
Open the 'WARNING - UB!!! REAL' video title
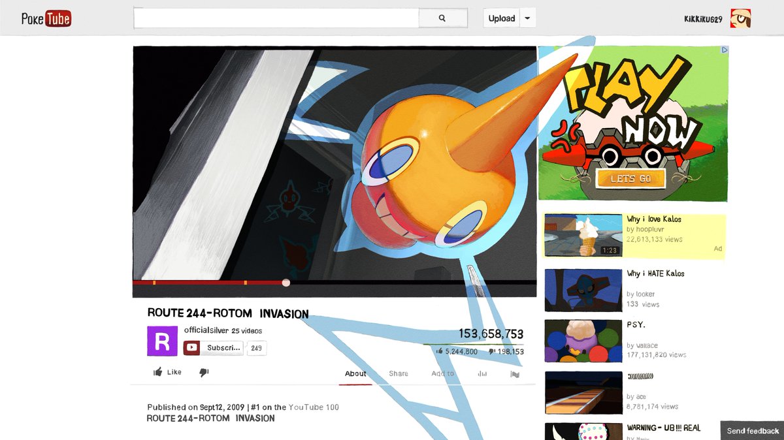point(664,428)
